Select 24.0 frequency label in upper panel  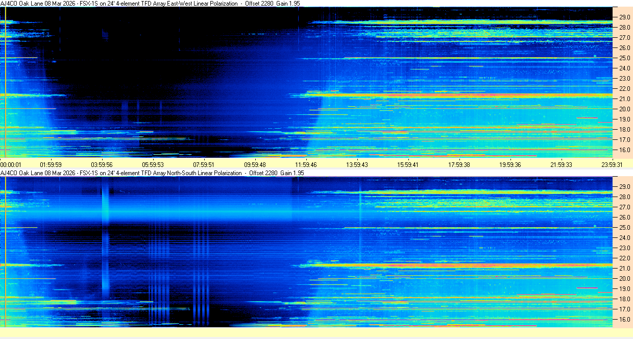(625, 68)
